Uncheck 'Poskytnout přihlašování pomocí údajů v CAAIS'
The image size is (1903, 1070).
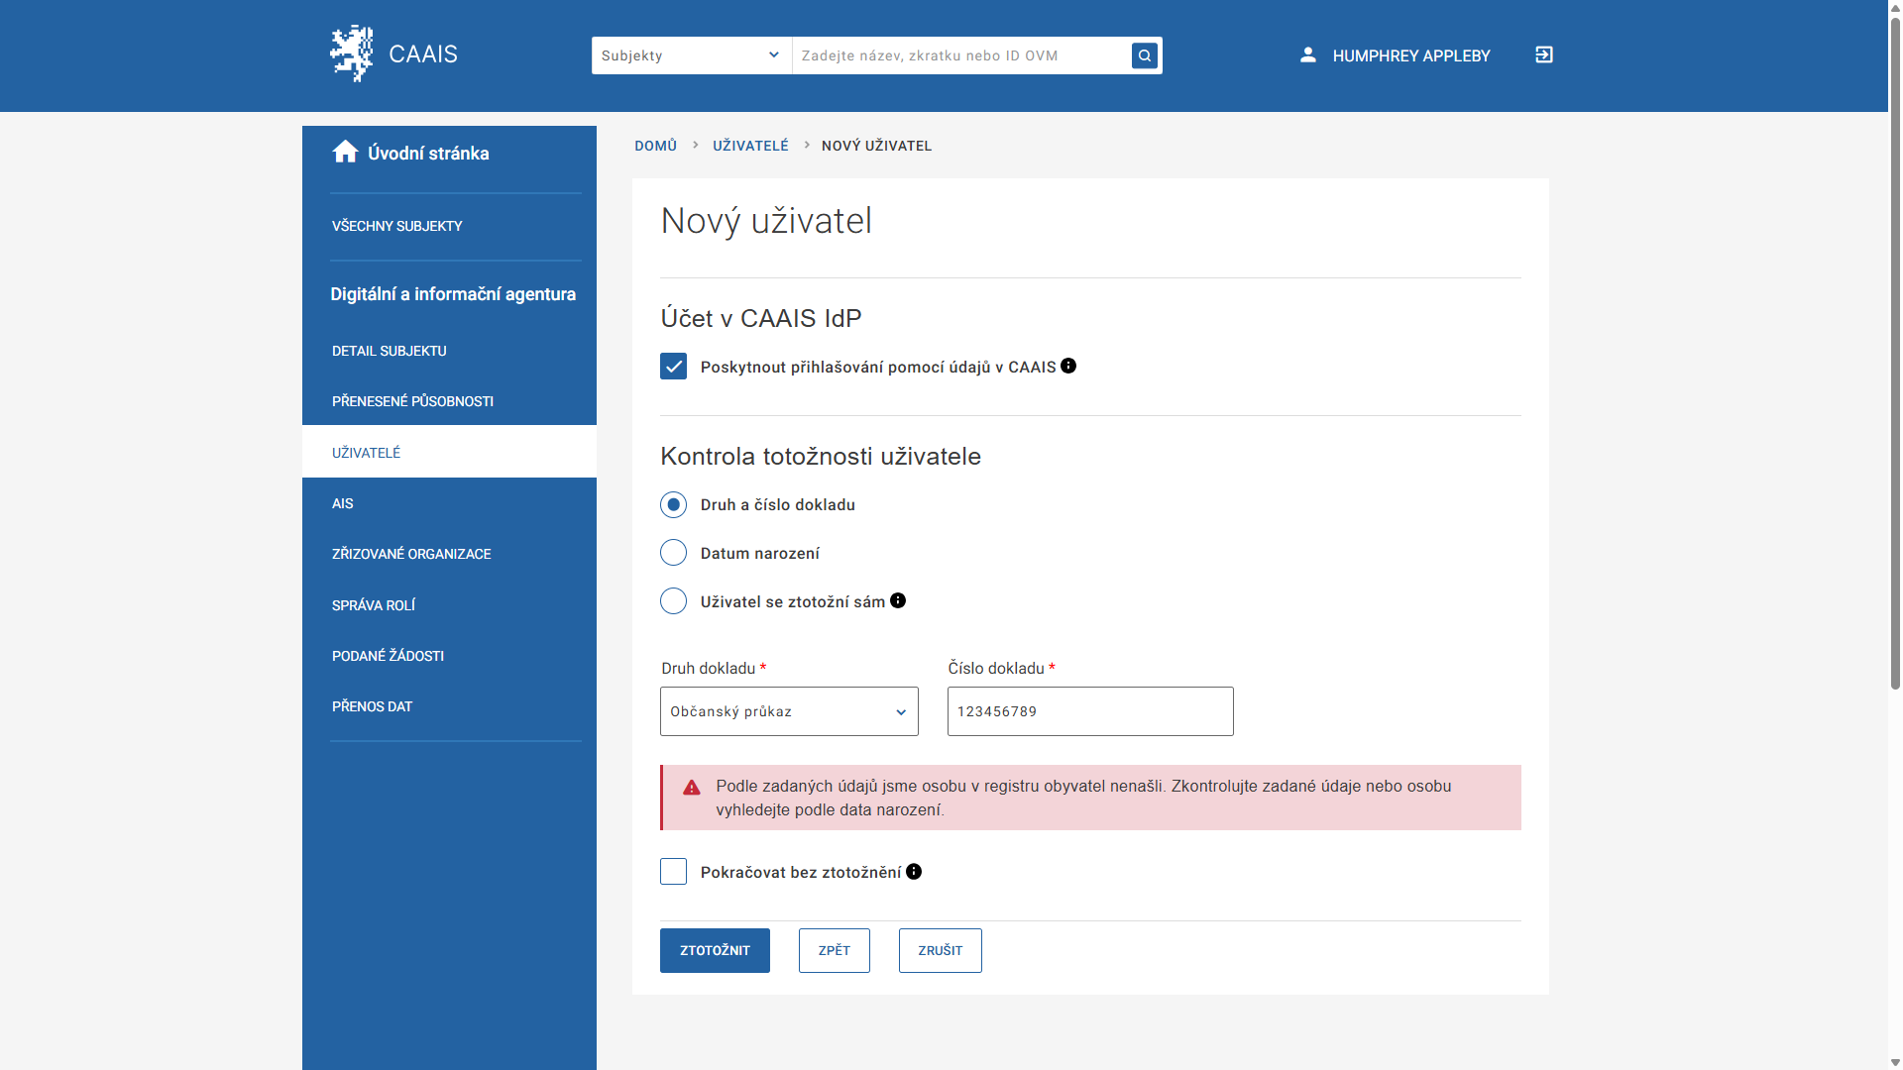tap(673, 367)
